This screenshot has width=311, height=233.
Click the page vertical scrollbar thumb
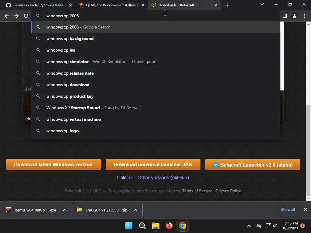tap(308, 150)
